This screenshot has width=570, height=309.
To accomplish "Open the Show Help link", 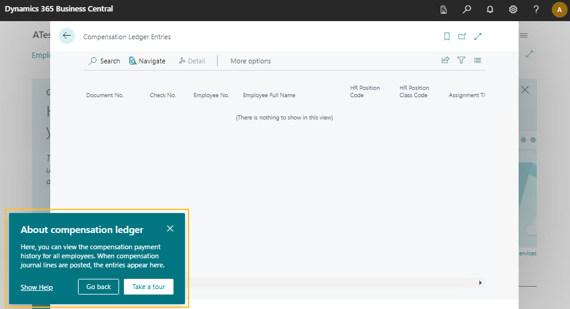I will (x=36, y=287).
